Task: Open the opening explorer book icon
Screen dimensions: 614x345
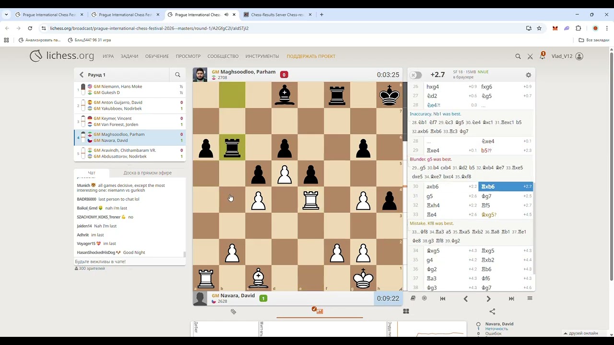Action: click(413, 299)
